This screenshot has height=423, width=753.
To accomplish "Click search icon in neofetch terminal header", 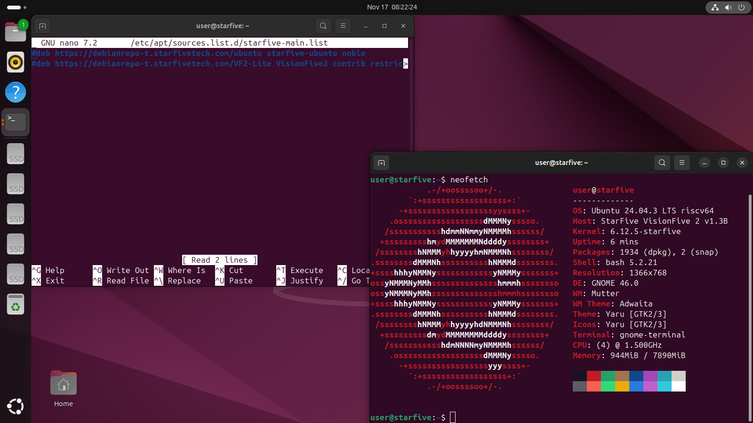I will pos(662,163).
